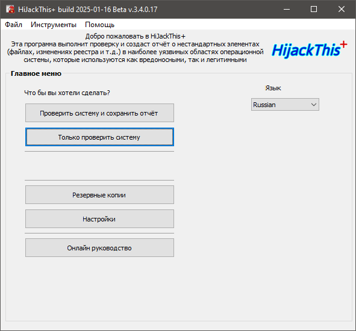Open the Файл menu
Image resolution: width=356 pixels, height=331 pixels.
point(14,25)
